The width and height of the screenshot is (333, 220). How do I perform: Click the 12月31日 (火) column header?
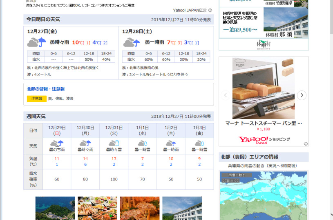[114, 130]
